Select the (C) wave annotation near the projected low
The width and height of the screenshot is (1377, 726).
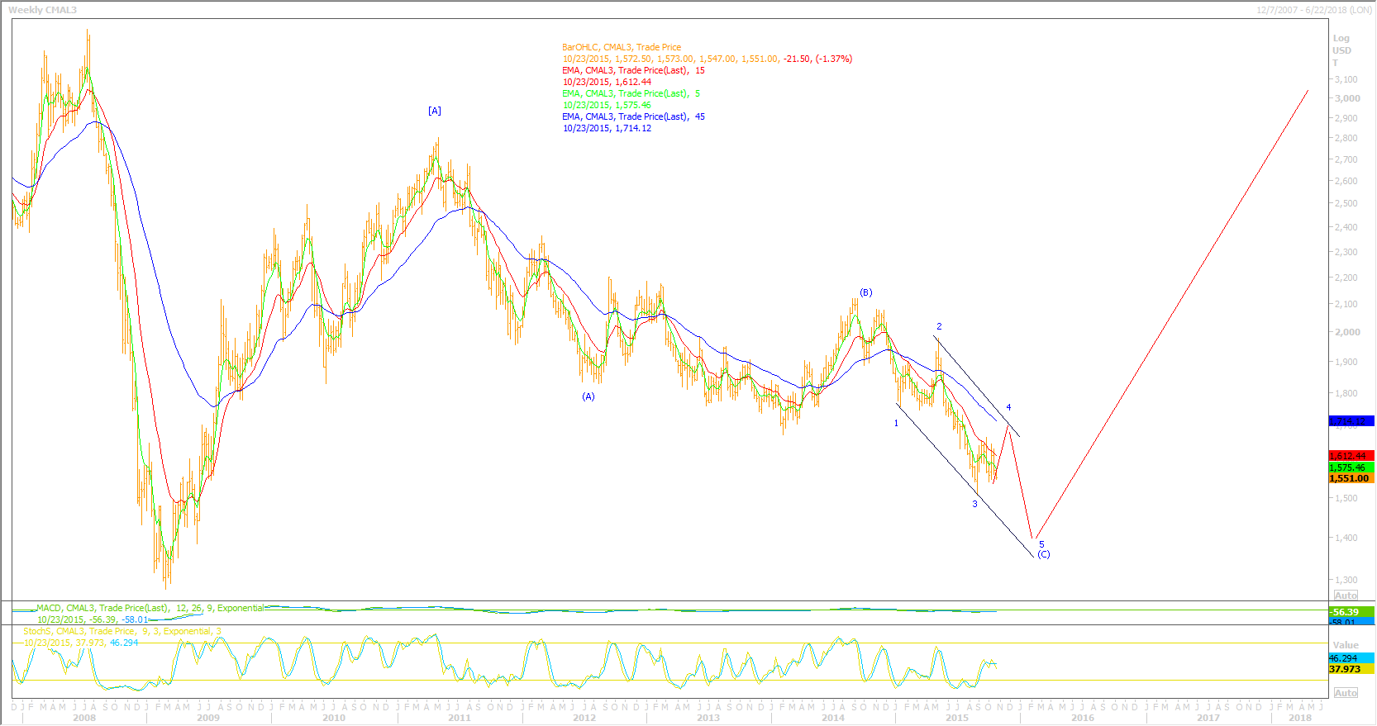coord(1044,554)
